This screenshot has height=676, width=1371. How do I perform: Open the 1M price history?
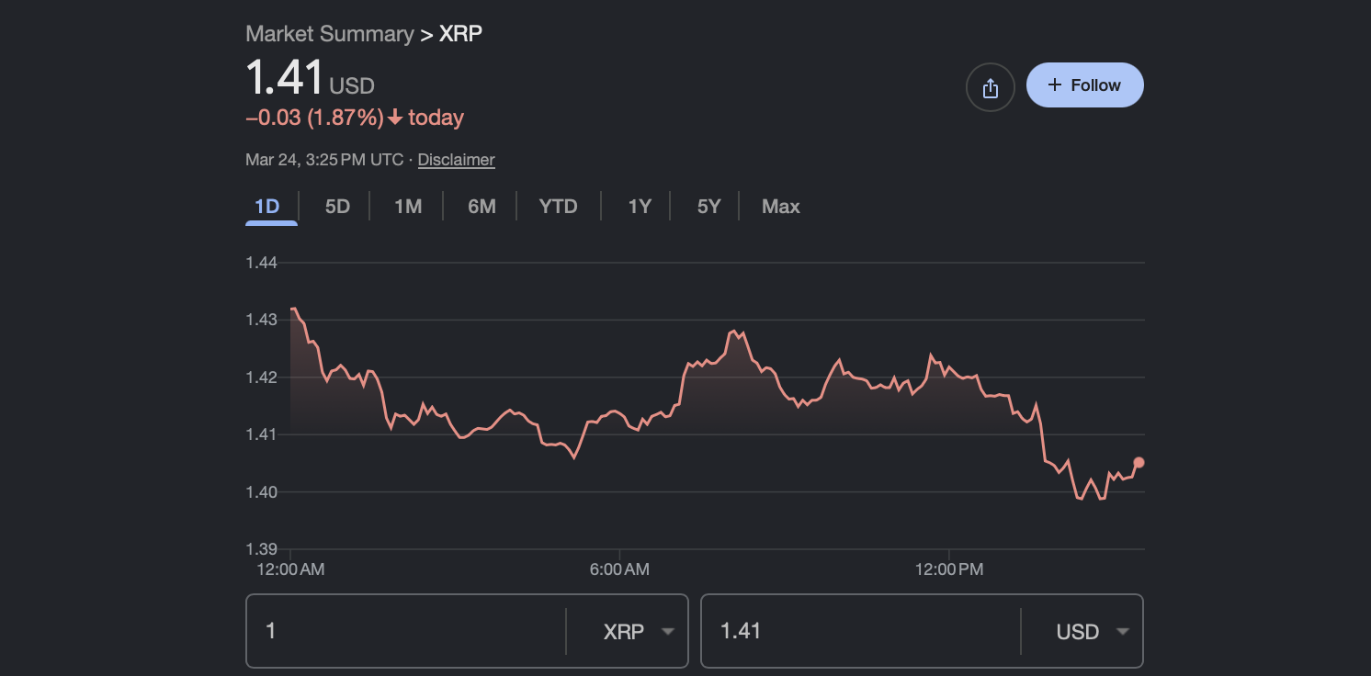pos(407,206)
